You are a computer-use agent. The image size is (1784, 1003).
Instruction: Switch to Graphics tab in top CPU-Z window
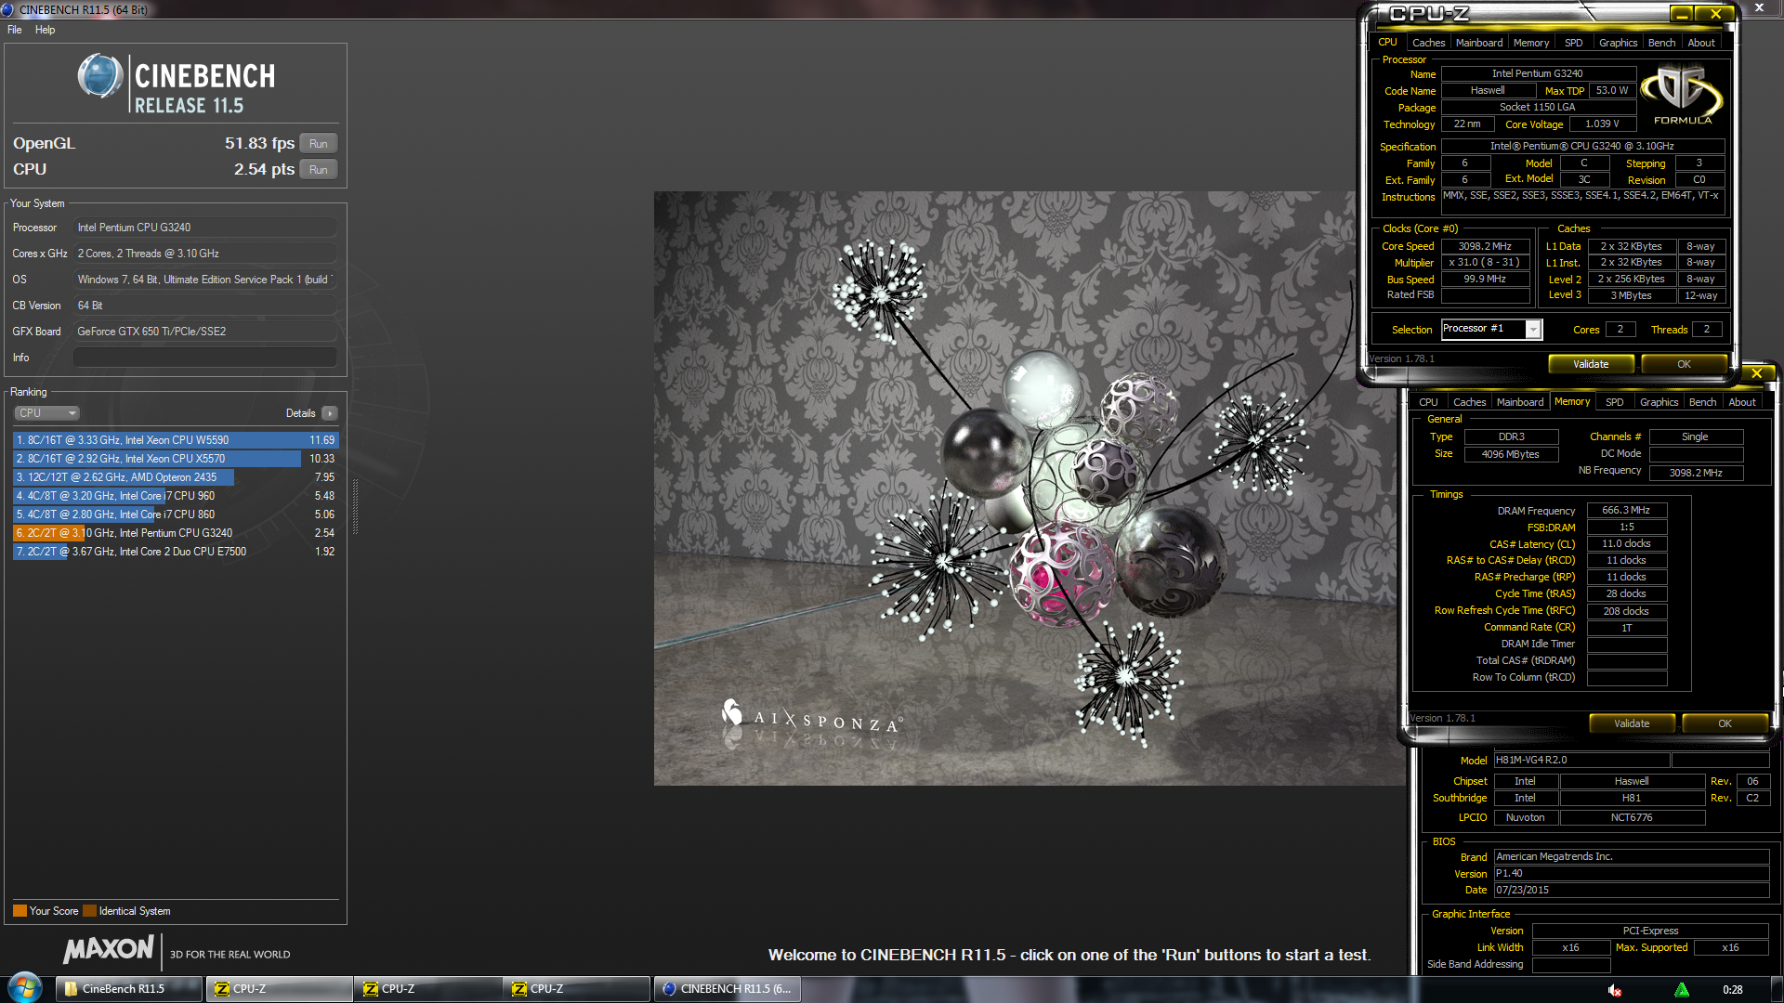(x=1618, y=43)
